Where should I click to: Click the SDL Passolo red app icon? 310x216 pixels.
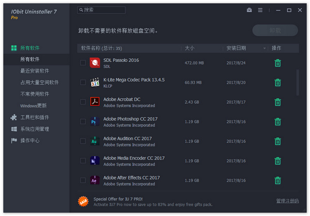tap(95, 63)
